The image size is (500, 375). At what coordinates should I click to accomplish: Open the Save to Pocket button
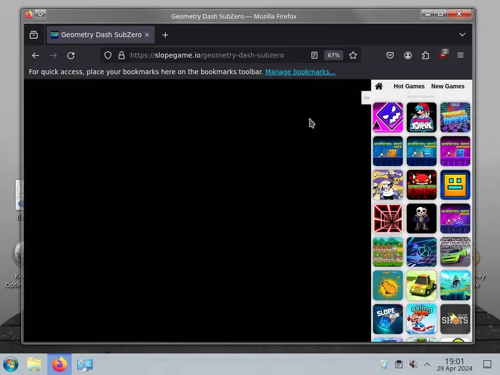click(390, 55)
